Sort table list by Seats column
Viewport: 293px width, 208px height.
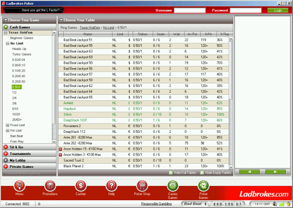(161, 34)
